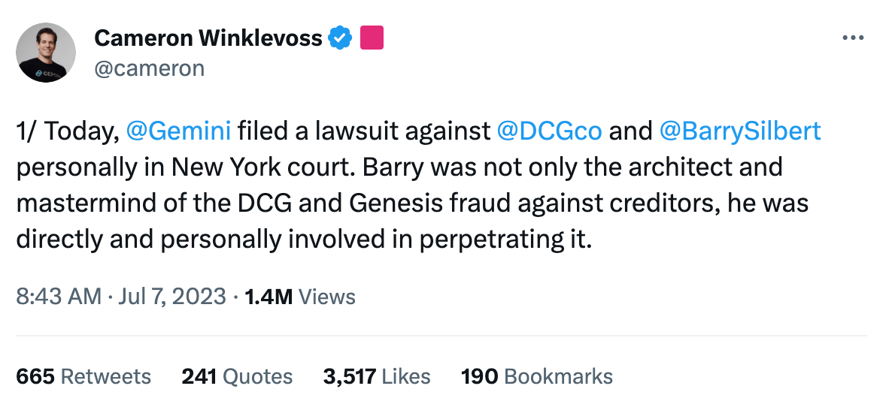Open the @DCGco mention link

coord(549,131)
